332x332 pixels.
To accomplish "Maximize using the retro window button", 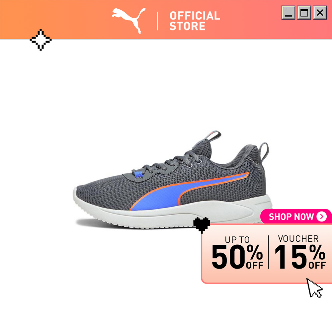I will tap(304, 13).
